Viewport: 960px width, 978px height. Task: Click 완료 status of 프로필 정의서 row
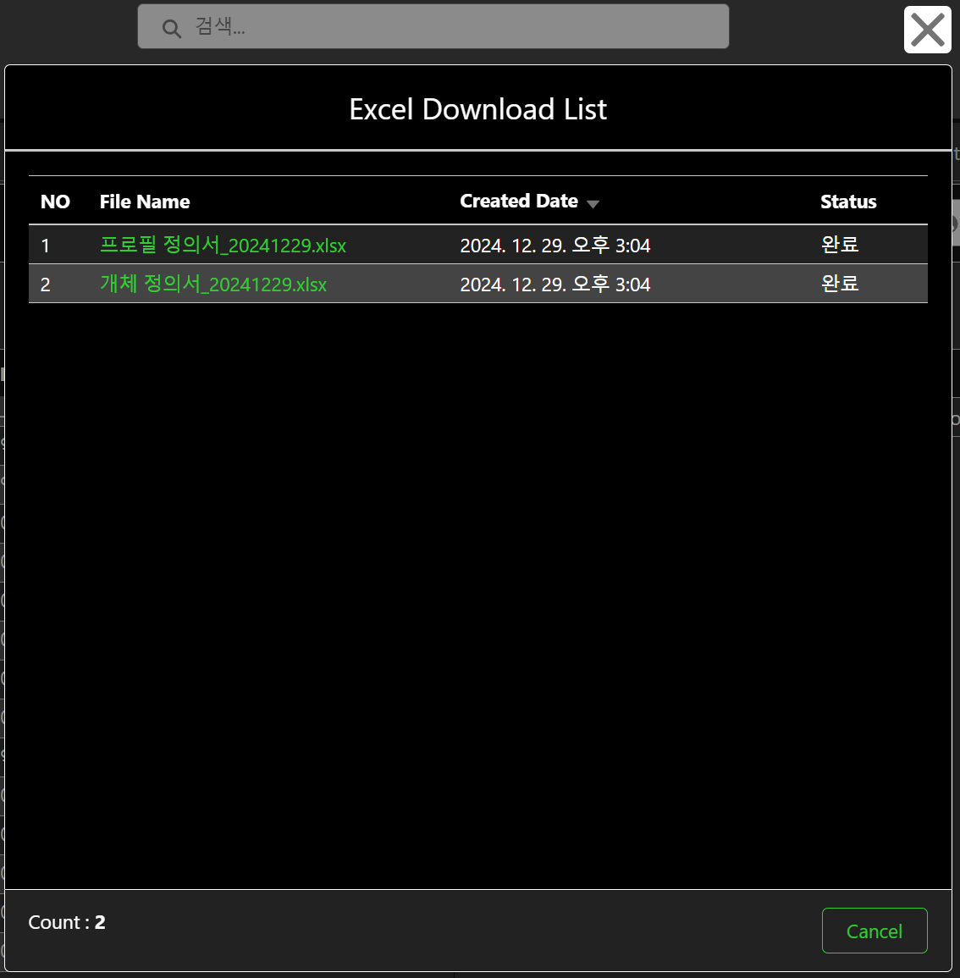(x=840, y=245)
